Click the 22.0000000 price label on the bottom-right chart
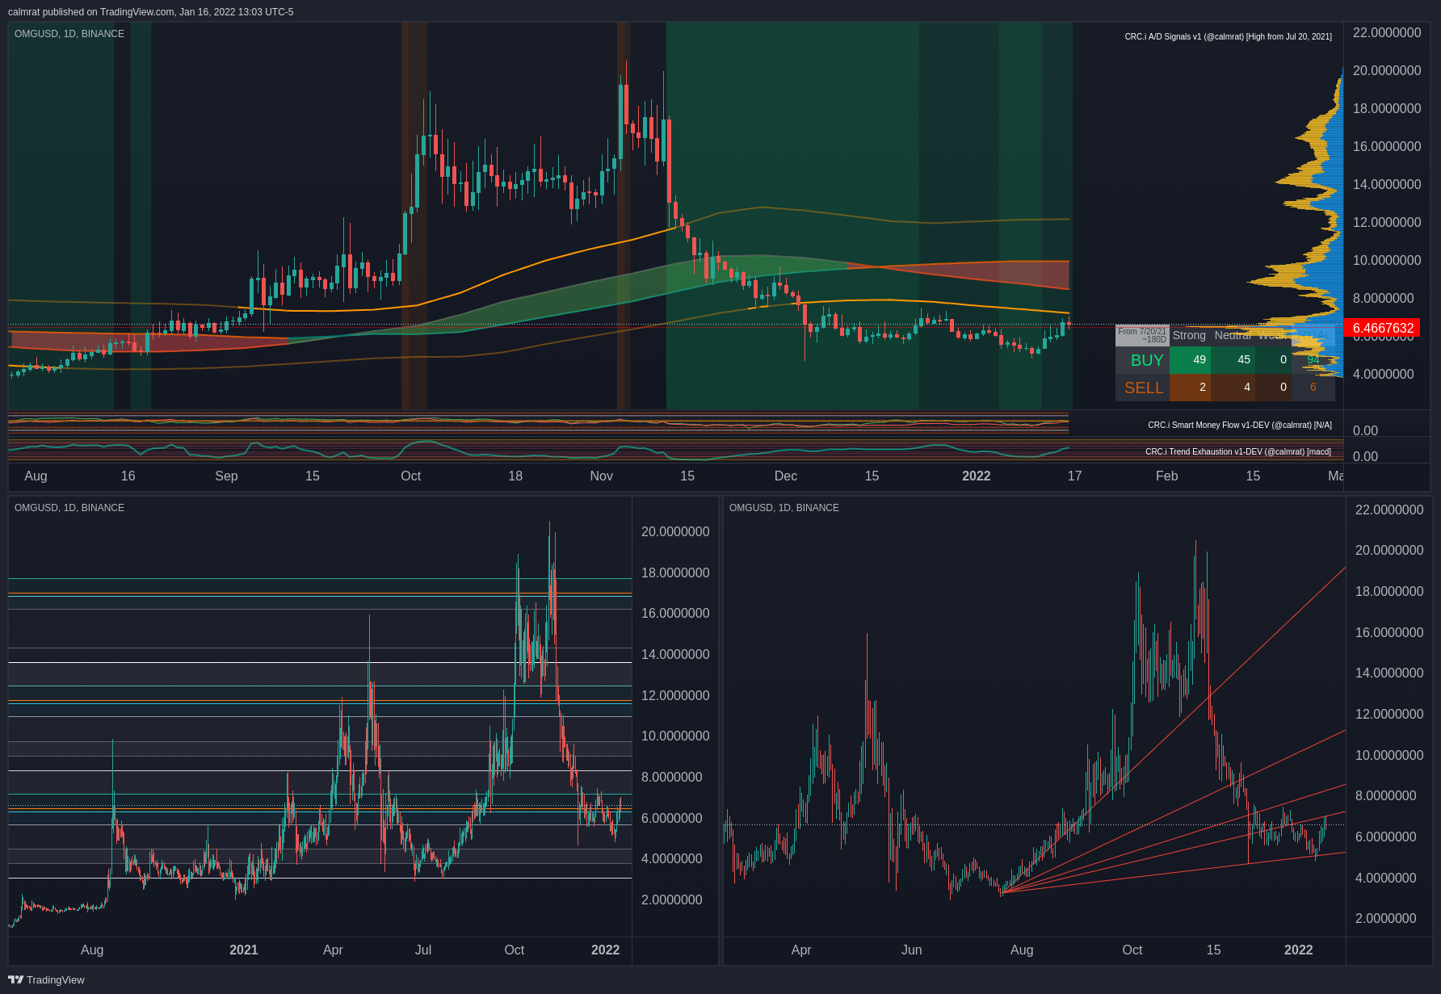Screen dimensions: 1441x994 pyautogui.click(x=1389, y=510)
